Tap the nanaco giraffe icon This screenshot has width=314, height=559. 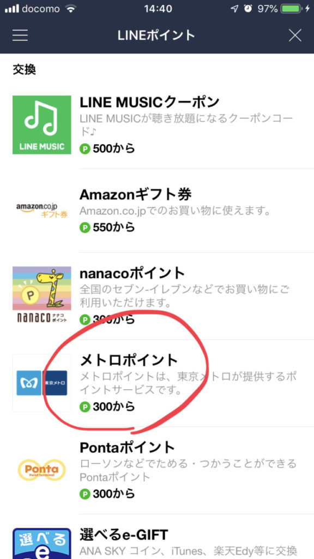coord(41,295)
